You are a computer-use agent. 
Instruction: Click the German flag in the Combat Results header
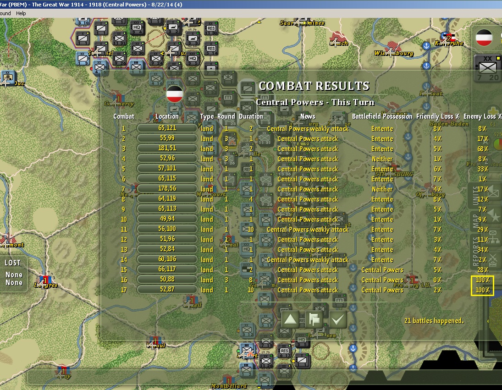(x=175, y=94)
